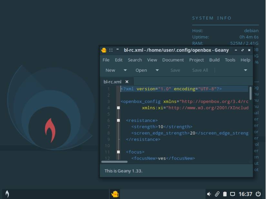Click the toolbar overflow dropdown arrow
Image resolution: width=266 pixels, height=199 pixels.
245,70
